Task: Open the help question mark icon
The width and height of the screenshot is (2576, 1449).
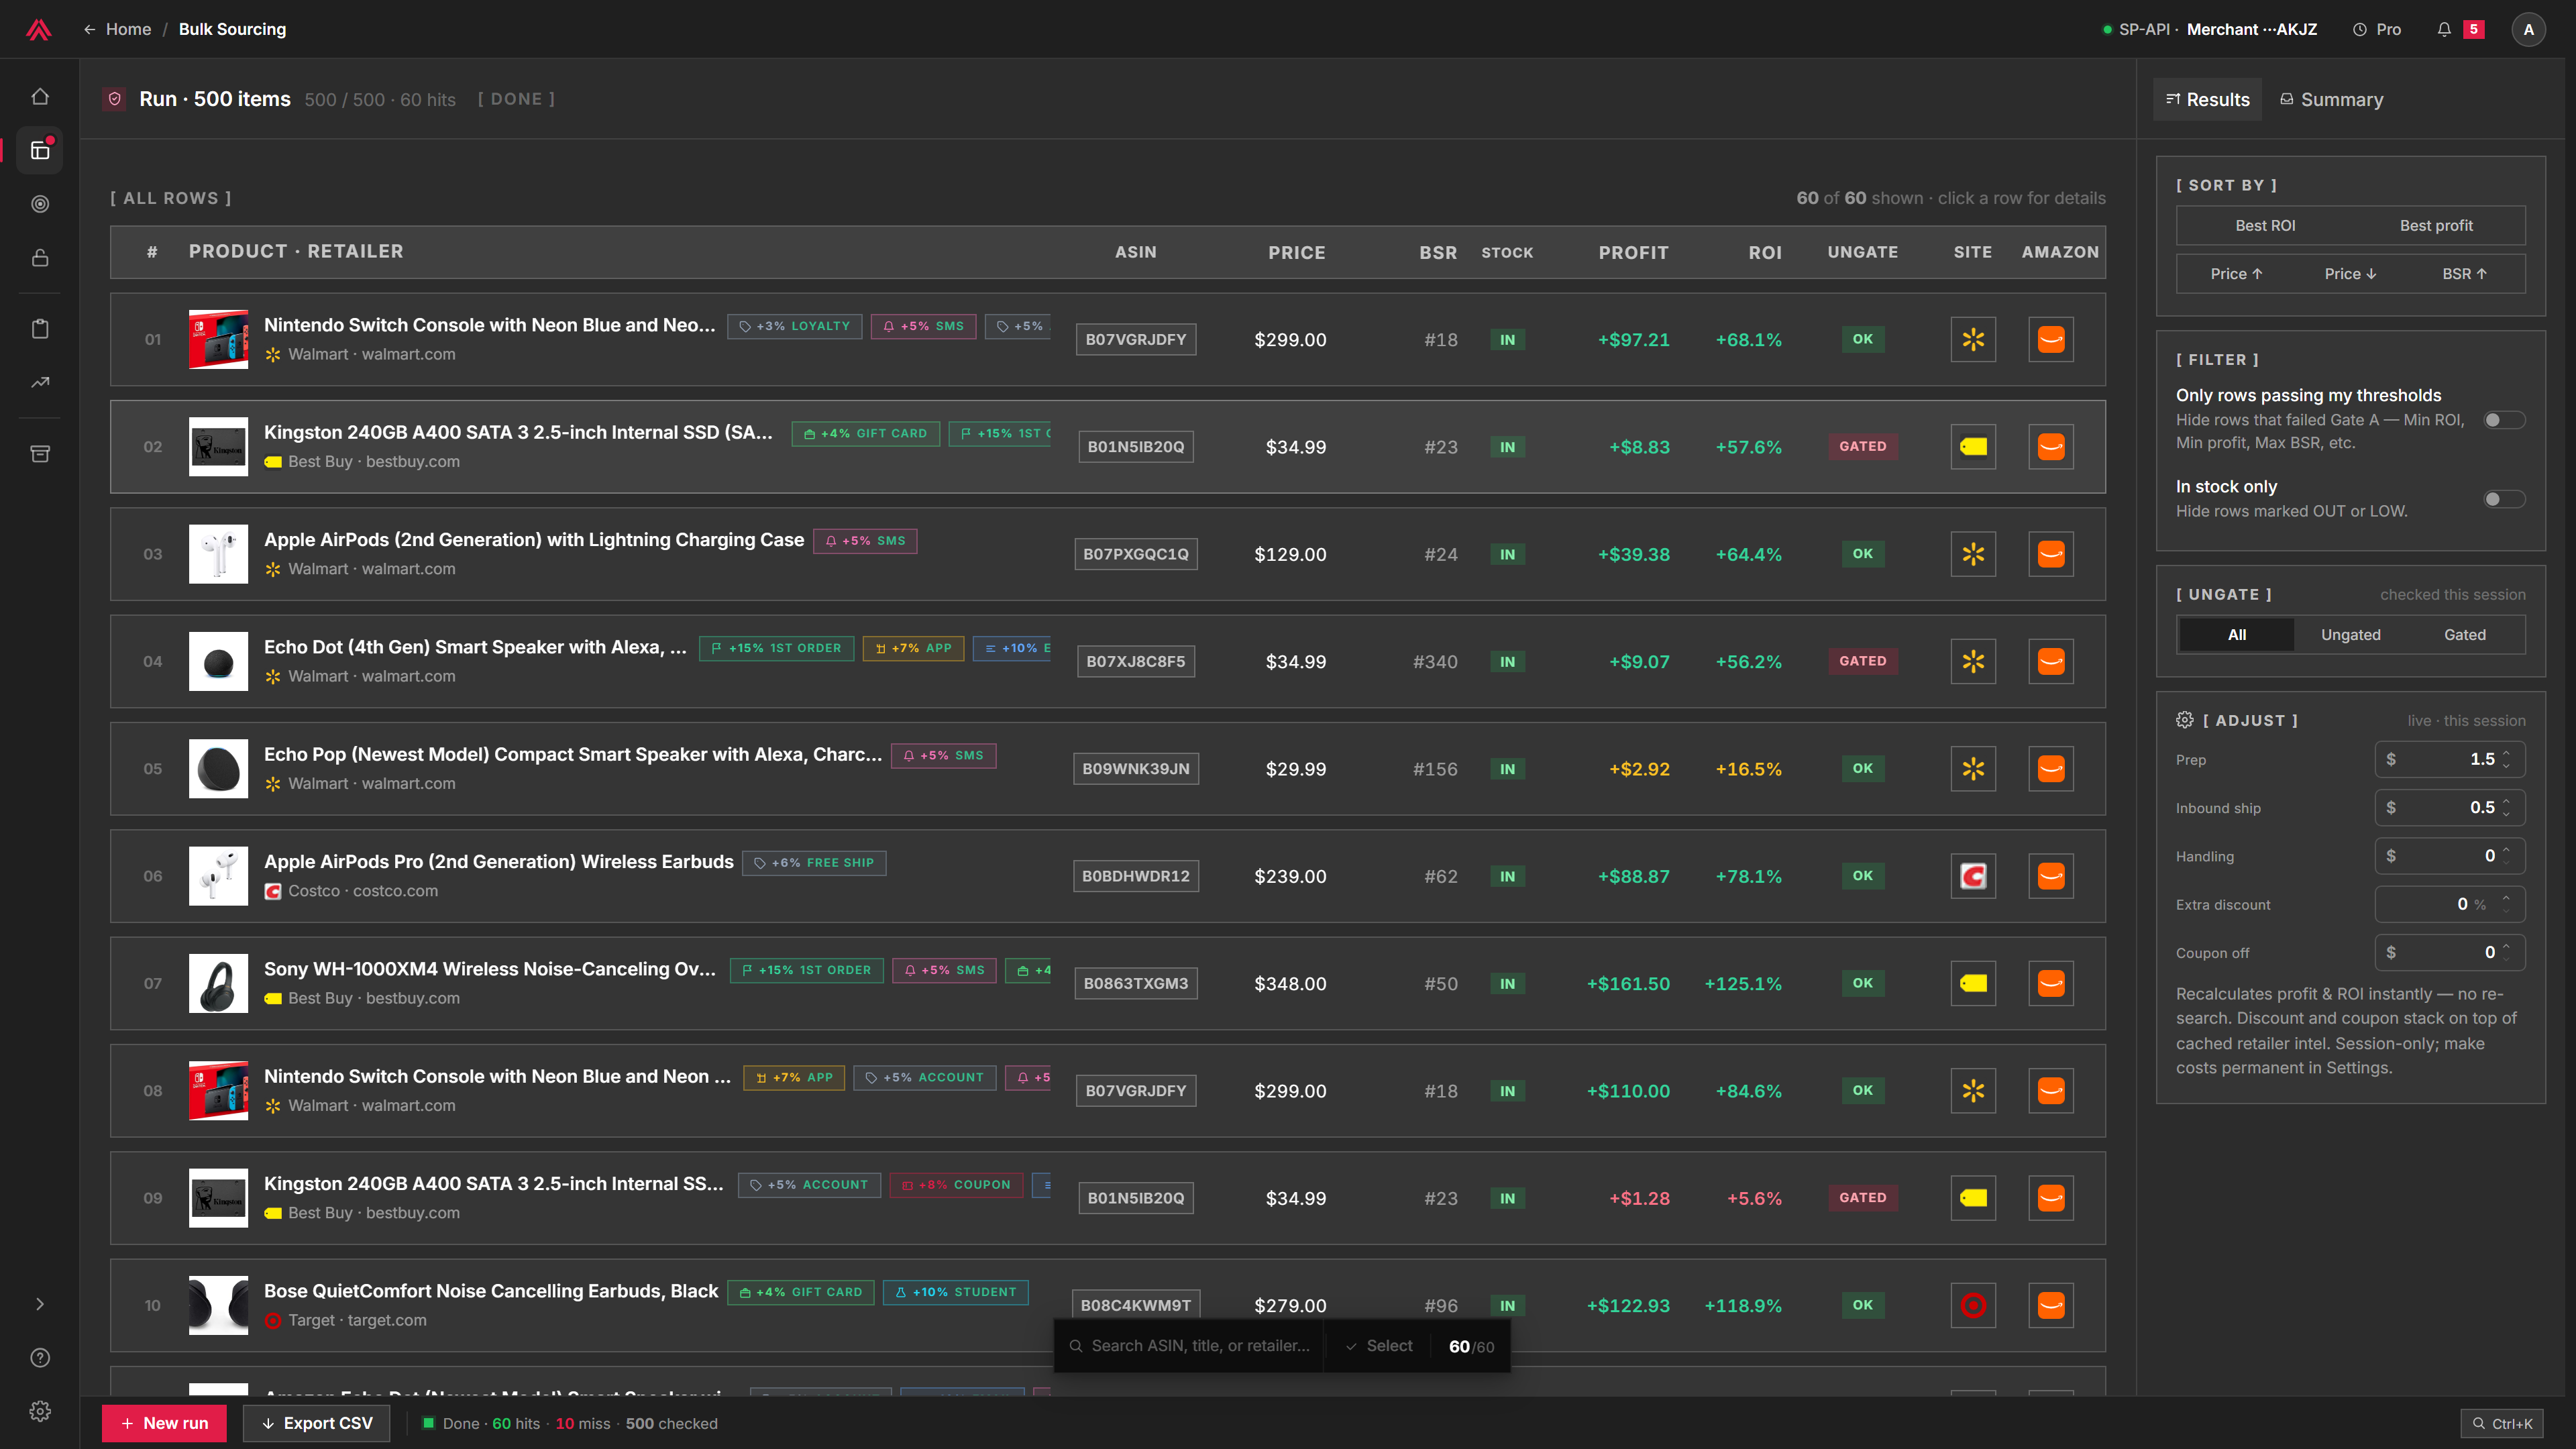Action: coord(40,1358)
